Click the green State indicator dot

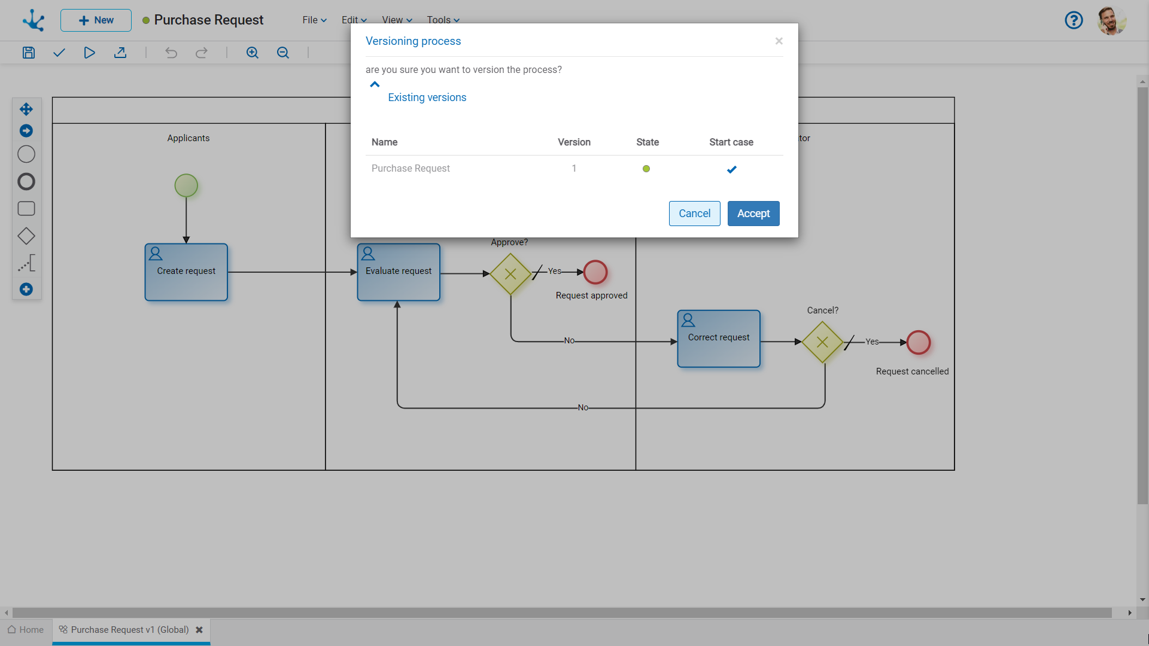click(646, 169)
